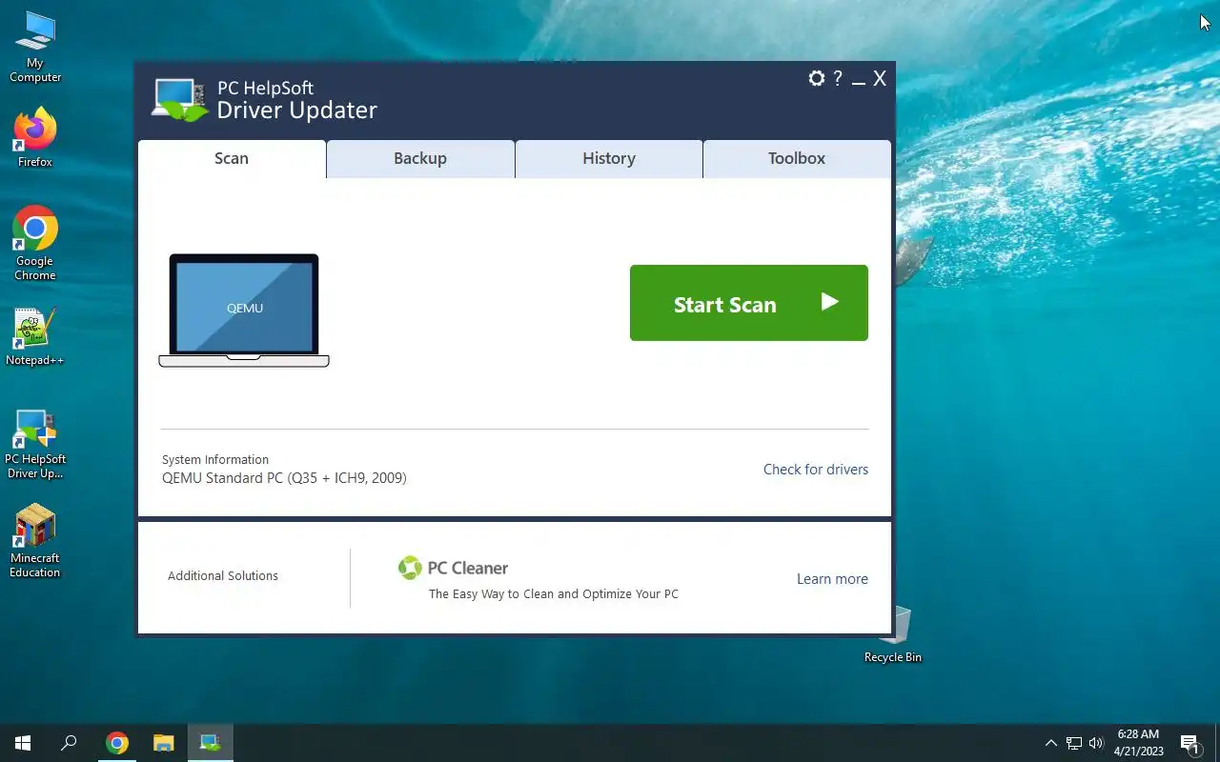Open the volume tray icon
This screenshot has height=762, width=1220.
1096,743
